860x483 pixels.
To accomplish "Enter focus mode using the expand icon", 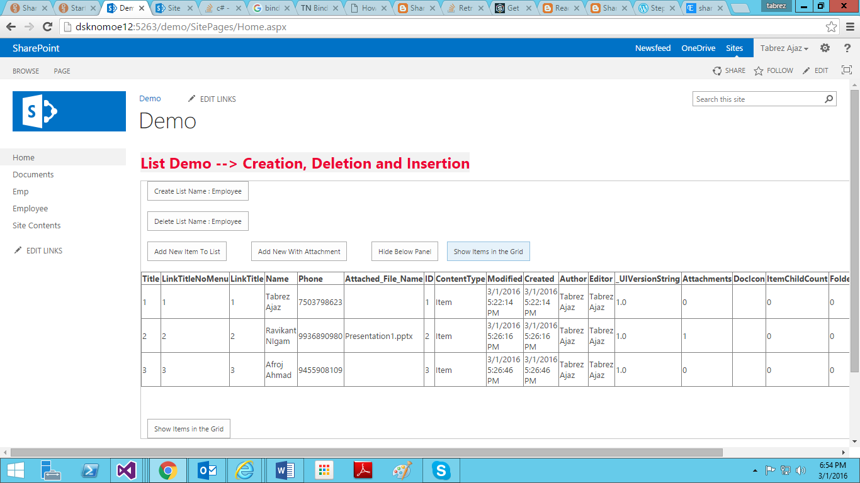I will pos(846,70).
